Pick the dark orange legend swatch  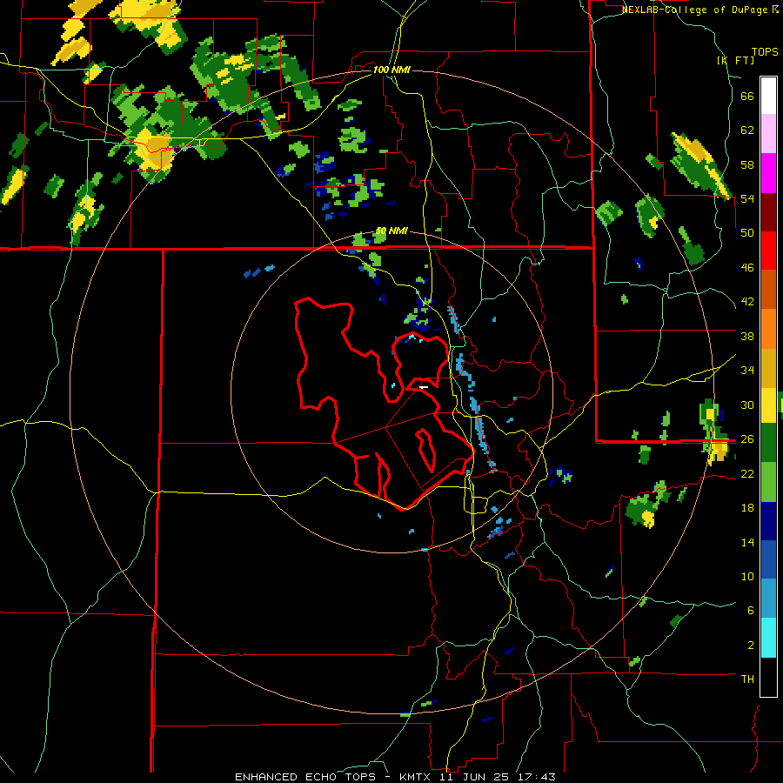768,290
